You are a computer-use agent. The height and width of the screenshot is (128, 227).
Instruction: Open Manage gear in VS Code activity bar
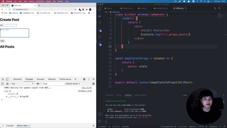100,121
